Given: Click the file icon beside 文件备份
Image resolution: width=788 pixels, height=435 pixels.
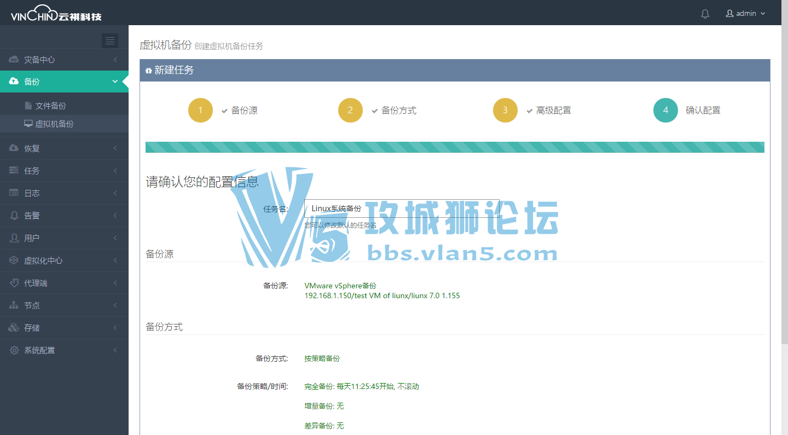Looking at the screenshot, I should pos(28,106).
